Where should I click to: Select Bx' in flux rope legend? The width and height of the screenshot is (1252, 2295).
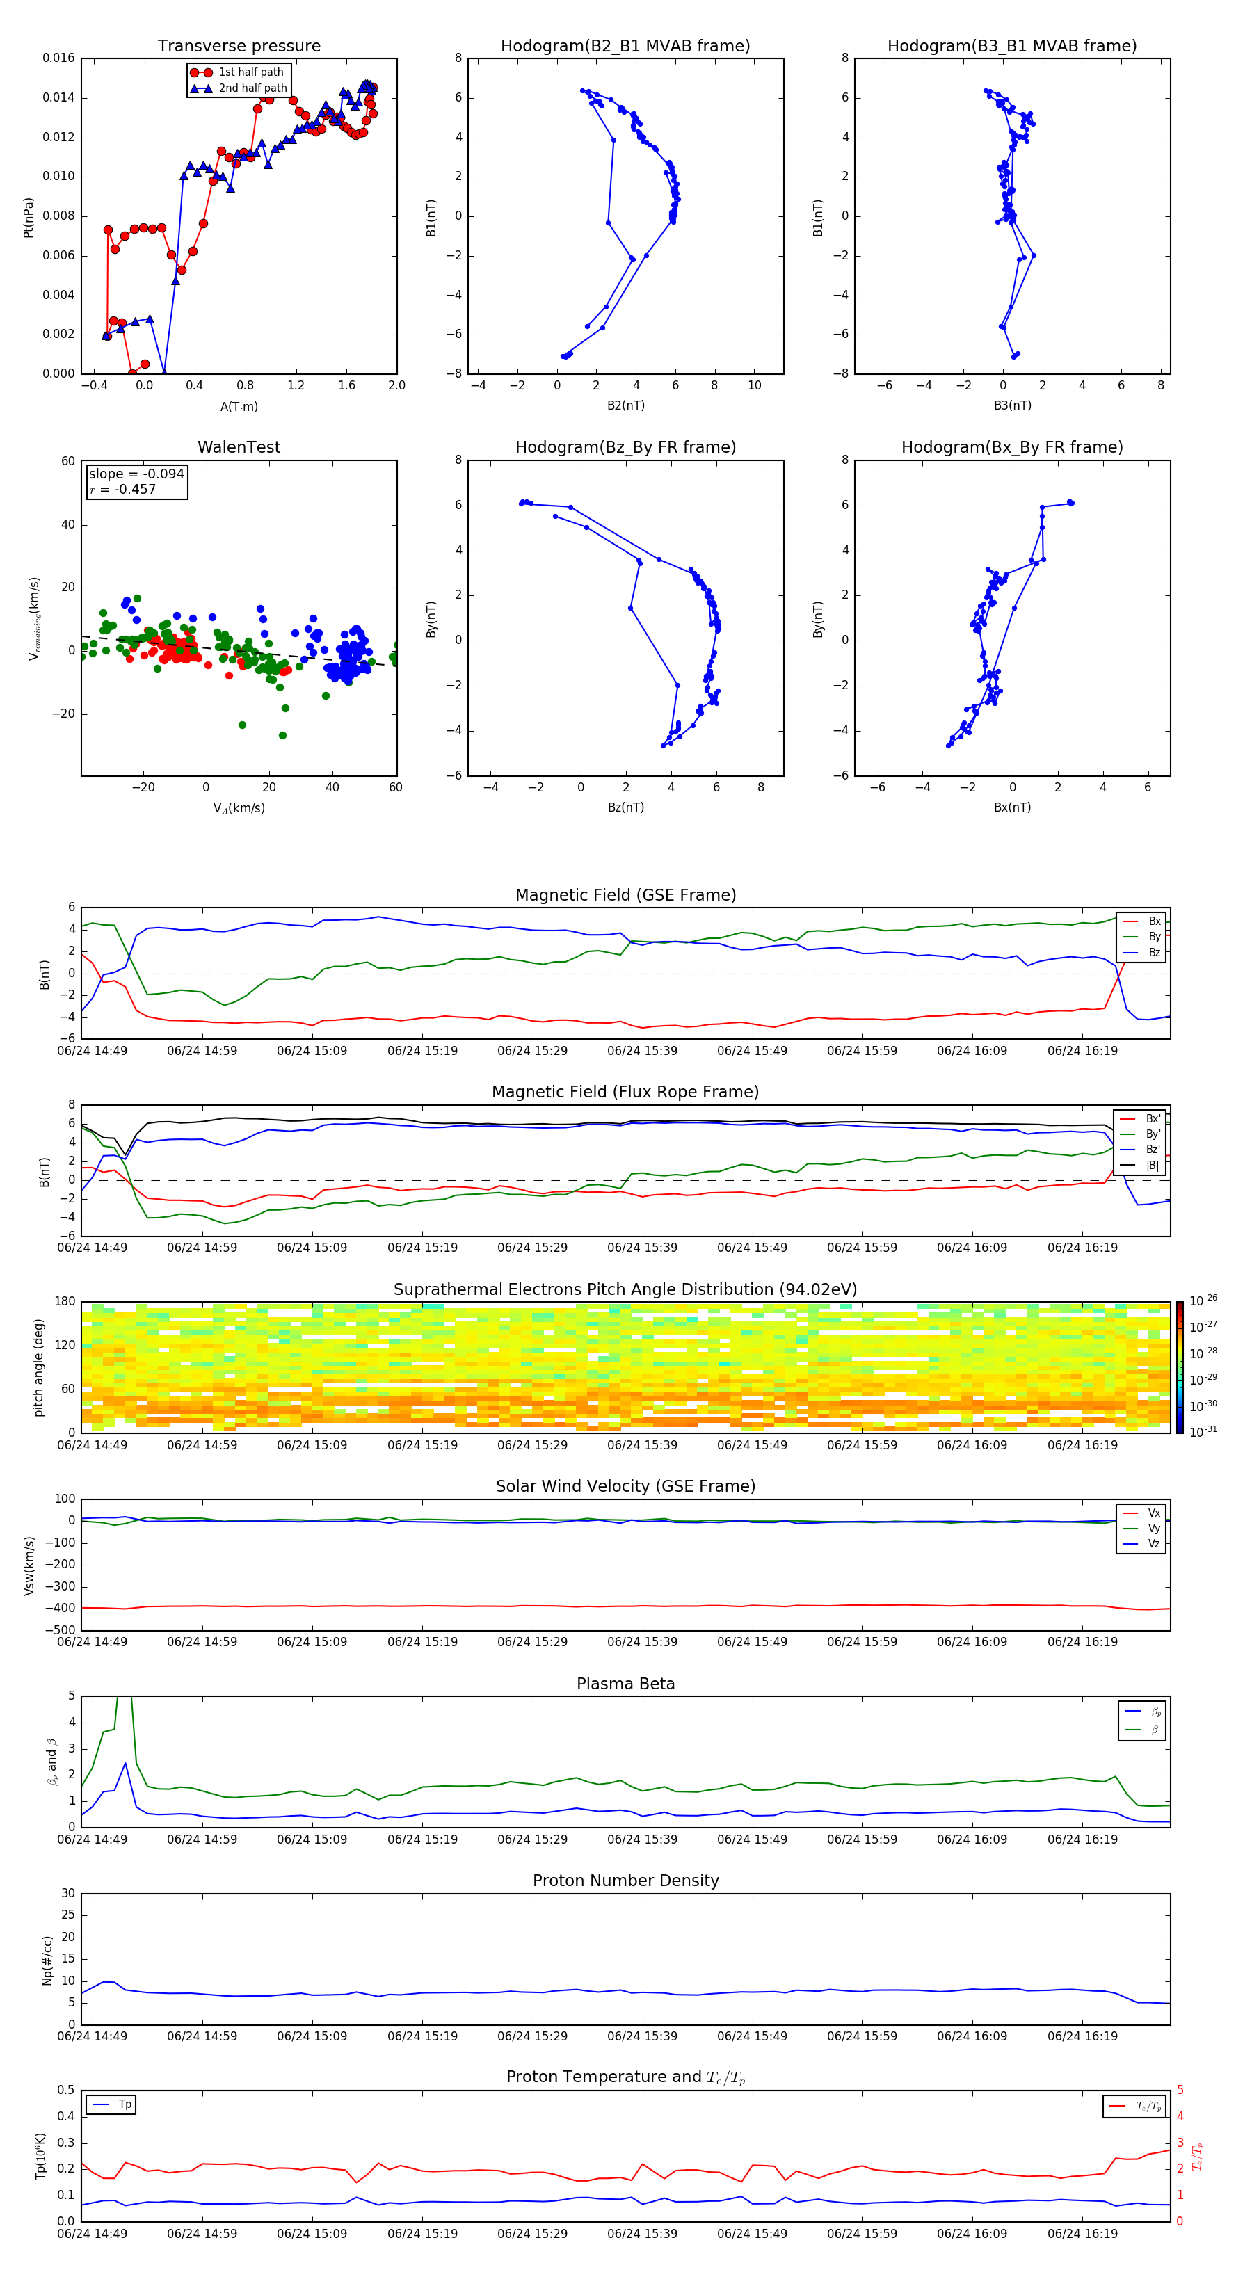(1140, 1119)
